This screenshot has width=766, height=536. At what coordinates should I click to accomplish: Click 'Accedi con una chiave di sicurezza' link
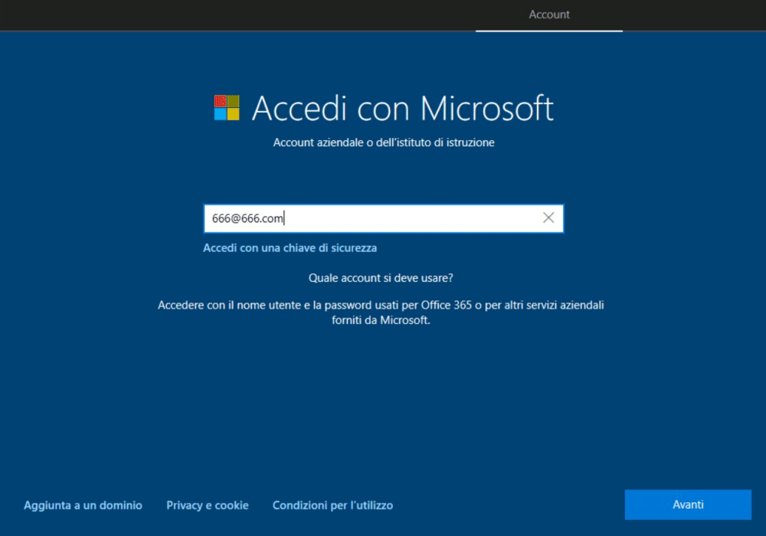point(290,248)
